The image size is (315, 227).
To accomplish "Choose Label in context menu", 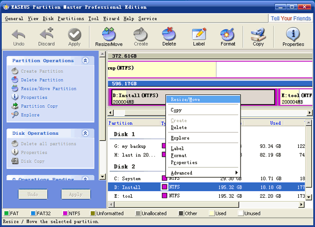I will pyautogui.click(x=203, y=148).
